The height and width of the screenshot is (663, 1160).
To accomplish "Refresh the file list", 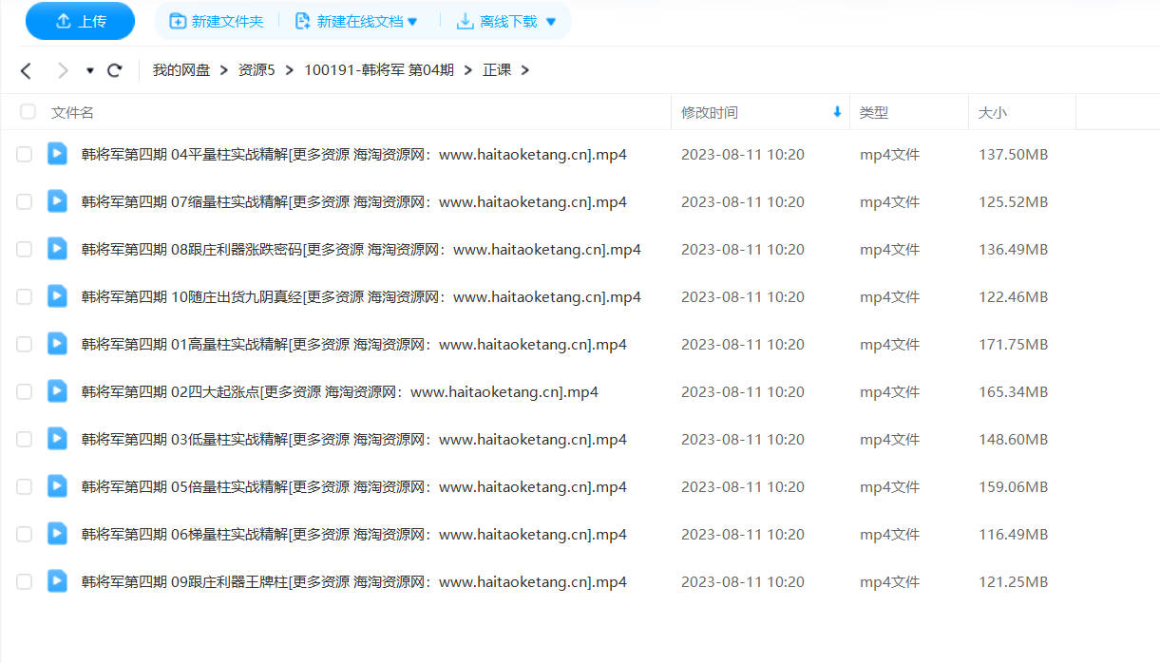I will pyautogui.click(x=115, y=70).
